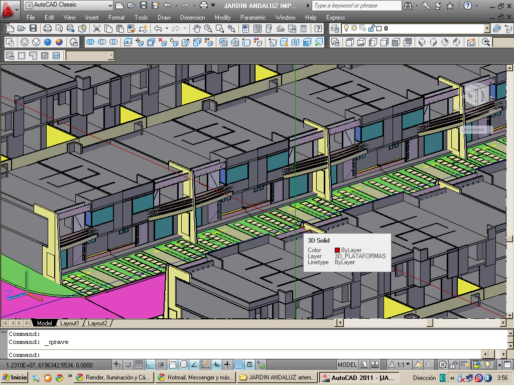Toggle Ortho Mode in status bar
This screenshot has width=514, height=385.
(x=150, y=364)
